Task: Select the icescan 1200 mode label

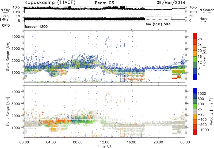Action: [36, 26]
